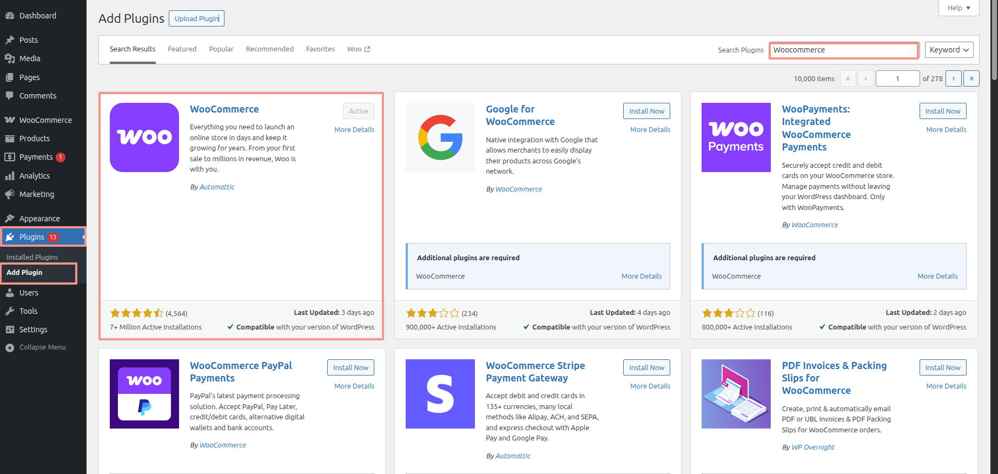Viewport: 998px width, 474px height.
Task: Click the Users person icon
Action: pyautogui.click(x=10, y=293)
